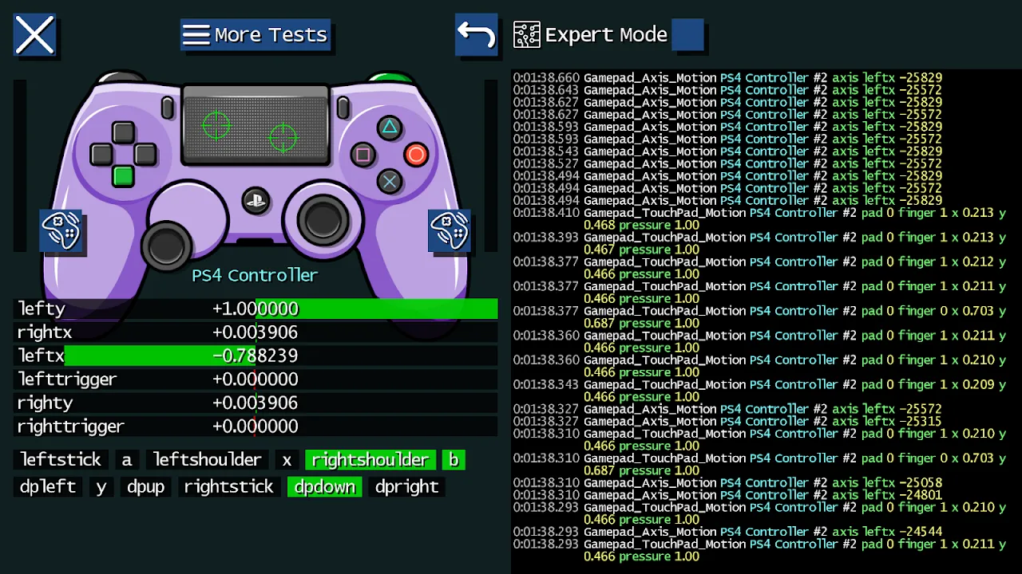The height and width of the screenshot is (574, 1022).
Task: Click the square button on the controller
Action: 362,155
